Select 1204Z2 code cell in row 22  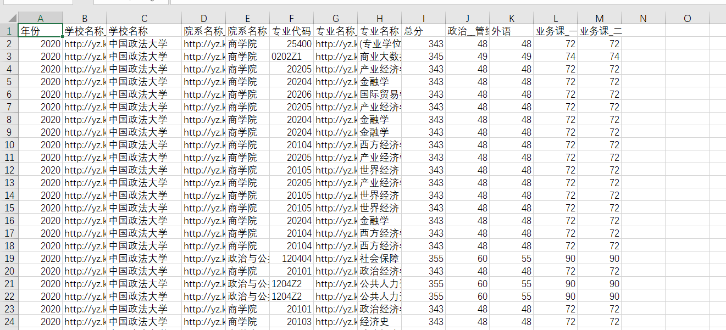pos(292,296)
